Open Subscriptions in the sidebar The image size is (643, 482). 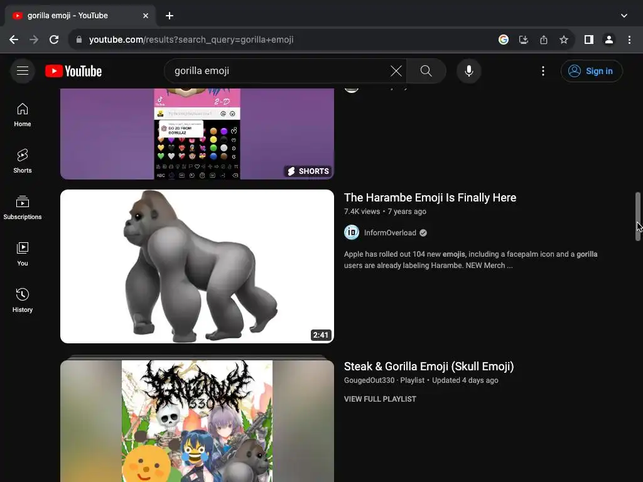(x=23, y=208)
